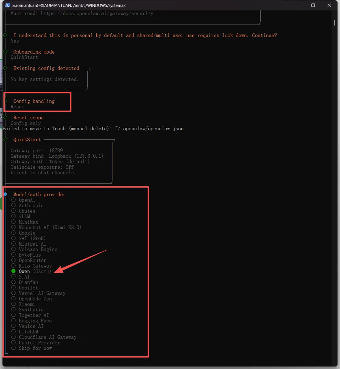Image resolution: width=340 pixels, height=369 pixels.
Task: Select Volcano Engine provider option
Action: (x=34, y=249)
